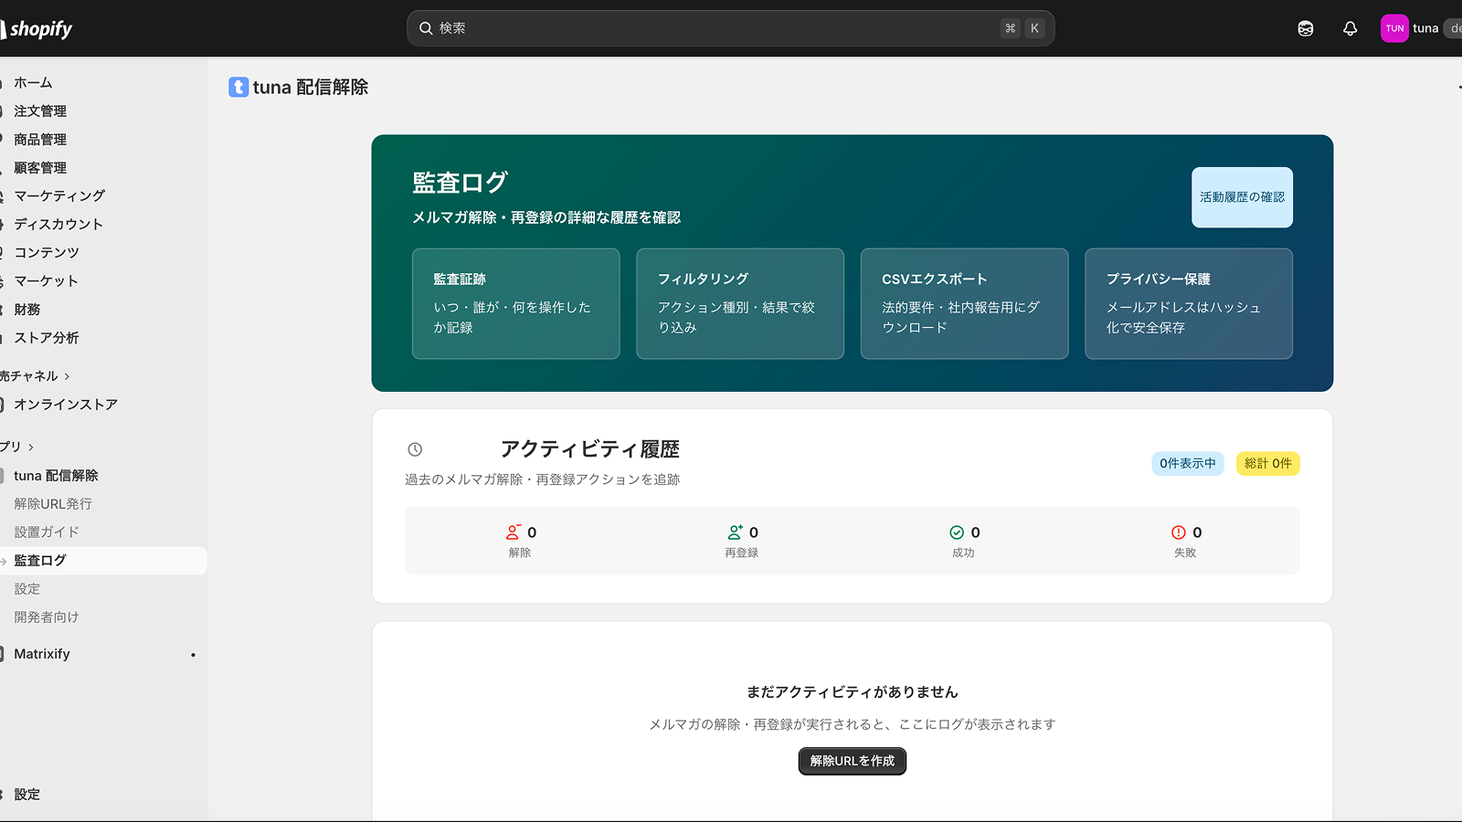Click the 成功 checkmark icon
Screen dimensions: 1462x822
pyautogui.click(x=957, y=532)
